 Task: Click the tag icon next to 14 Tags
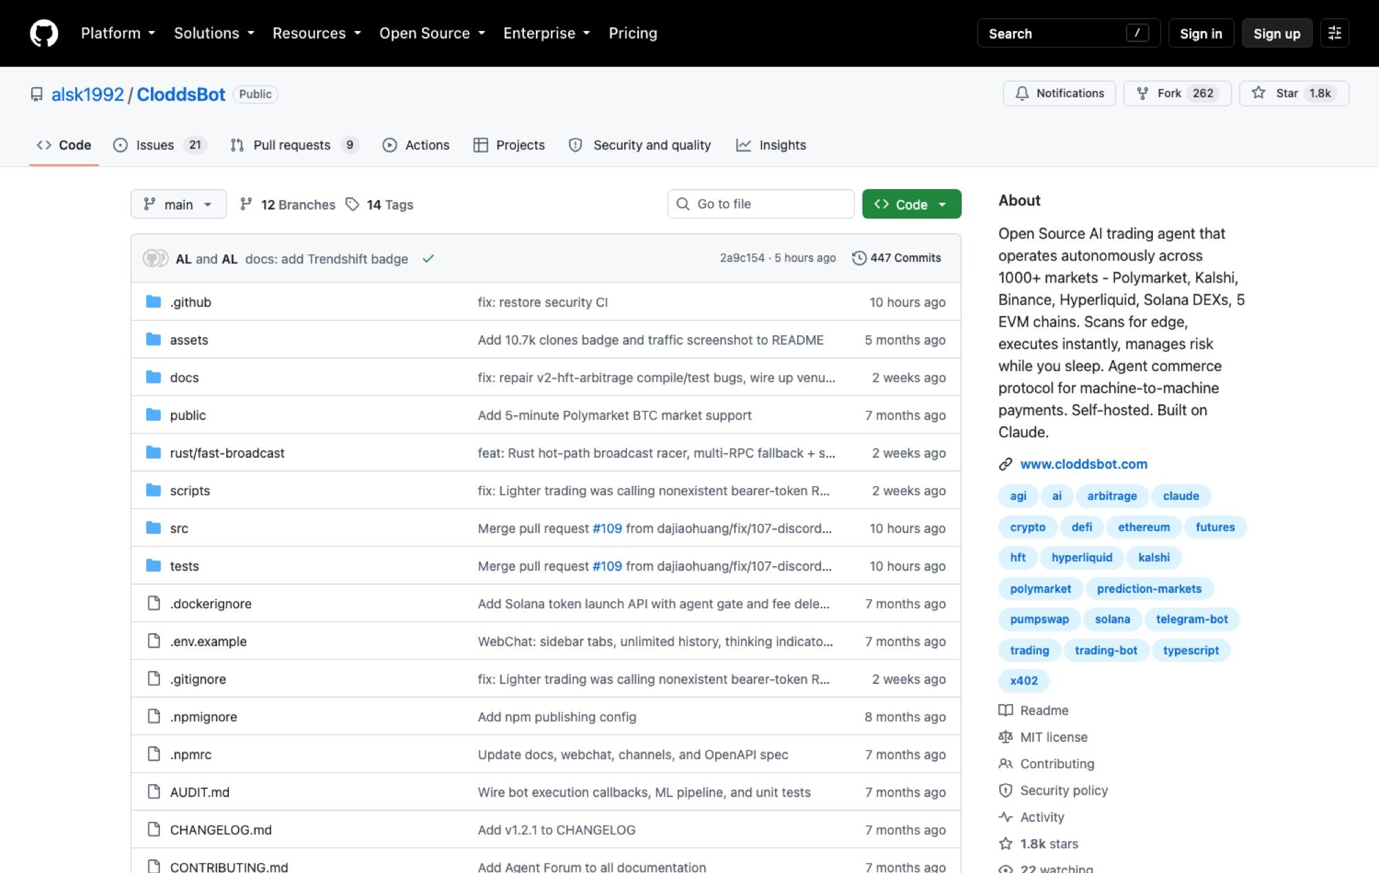point(352,204)
